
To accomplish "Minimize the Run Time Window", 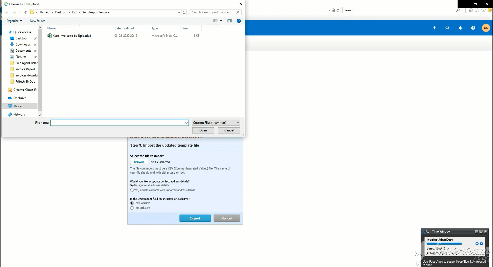I will coord(477,232).
